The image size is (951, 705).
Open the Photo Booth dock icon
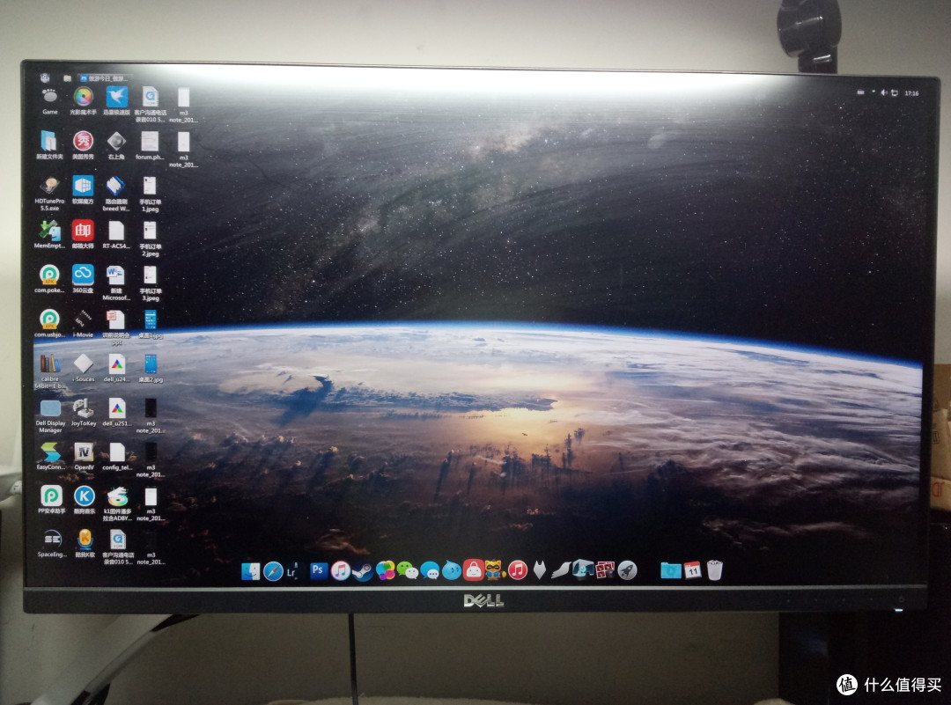coord(605,569)
